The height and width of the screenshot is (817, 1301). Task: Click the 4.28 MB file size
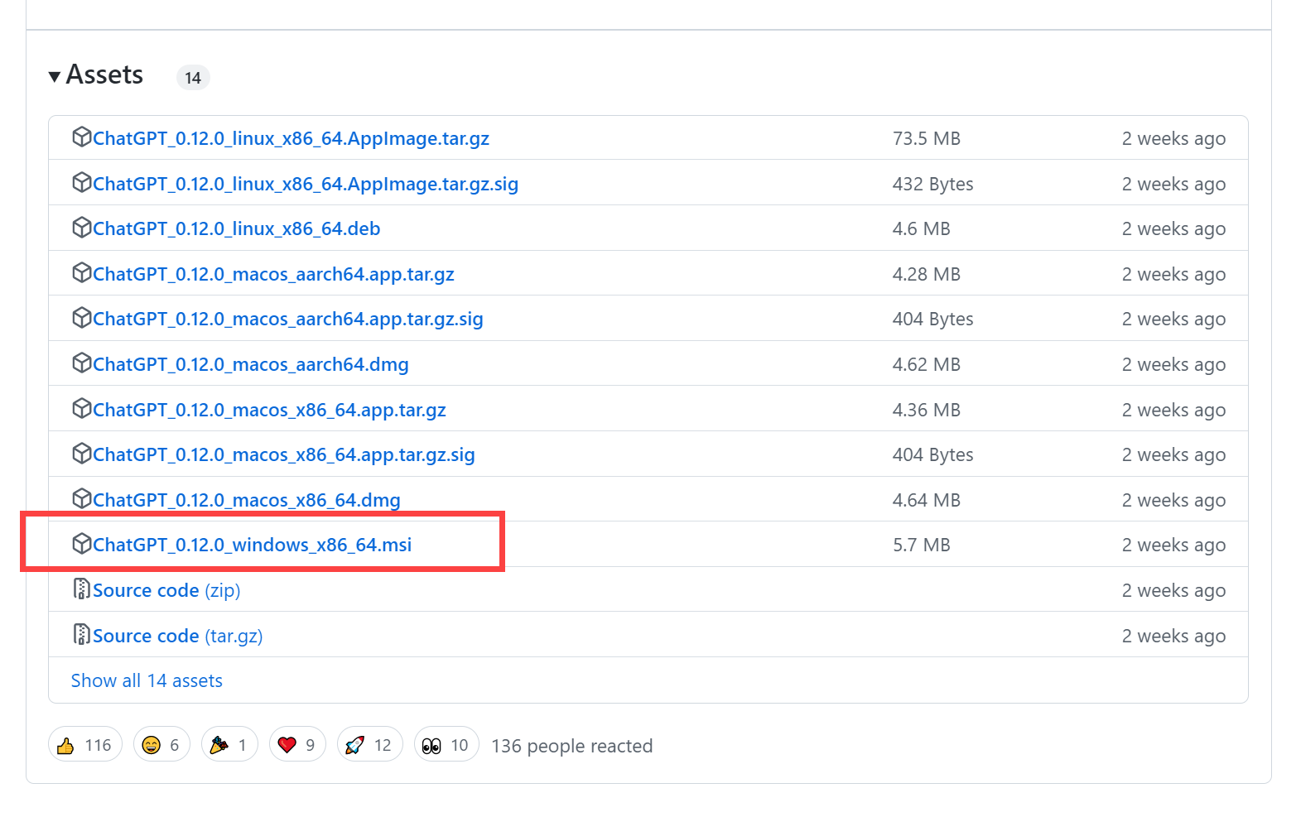927,274
